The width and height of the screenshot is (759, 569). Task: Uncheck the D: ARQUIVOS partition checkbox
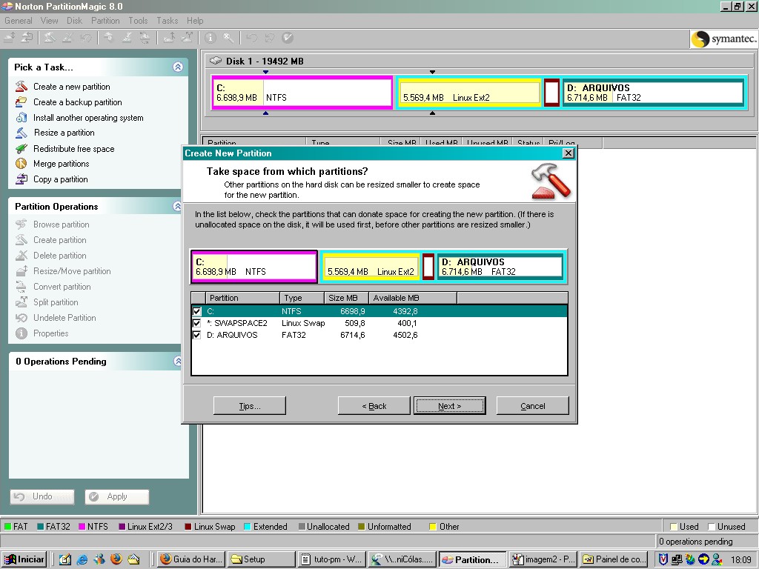[197, 335]
